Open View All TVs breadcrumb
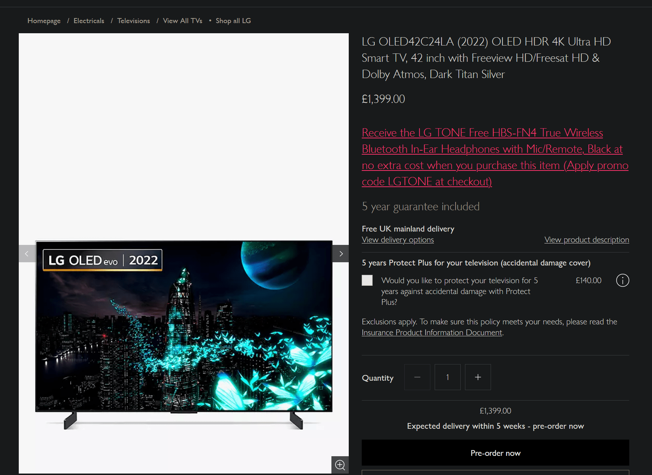 pyautogui.click(x=183, y=21)
